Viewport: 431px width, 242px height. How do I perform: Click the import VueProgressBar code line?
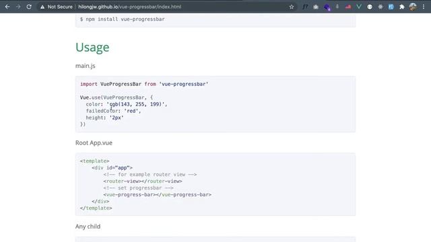click(144, 84)
